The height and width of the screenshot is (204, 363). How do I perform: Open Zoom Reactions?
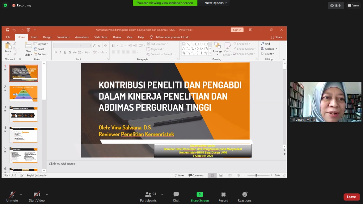click(244, 196)
